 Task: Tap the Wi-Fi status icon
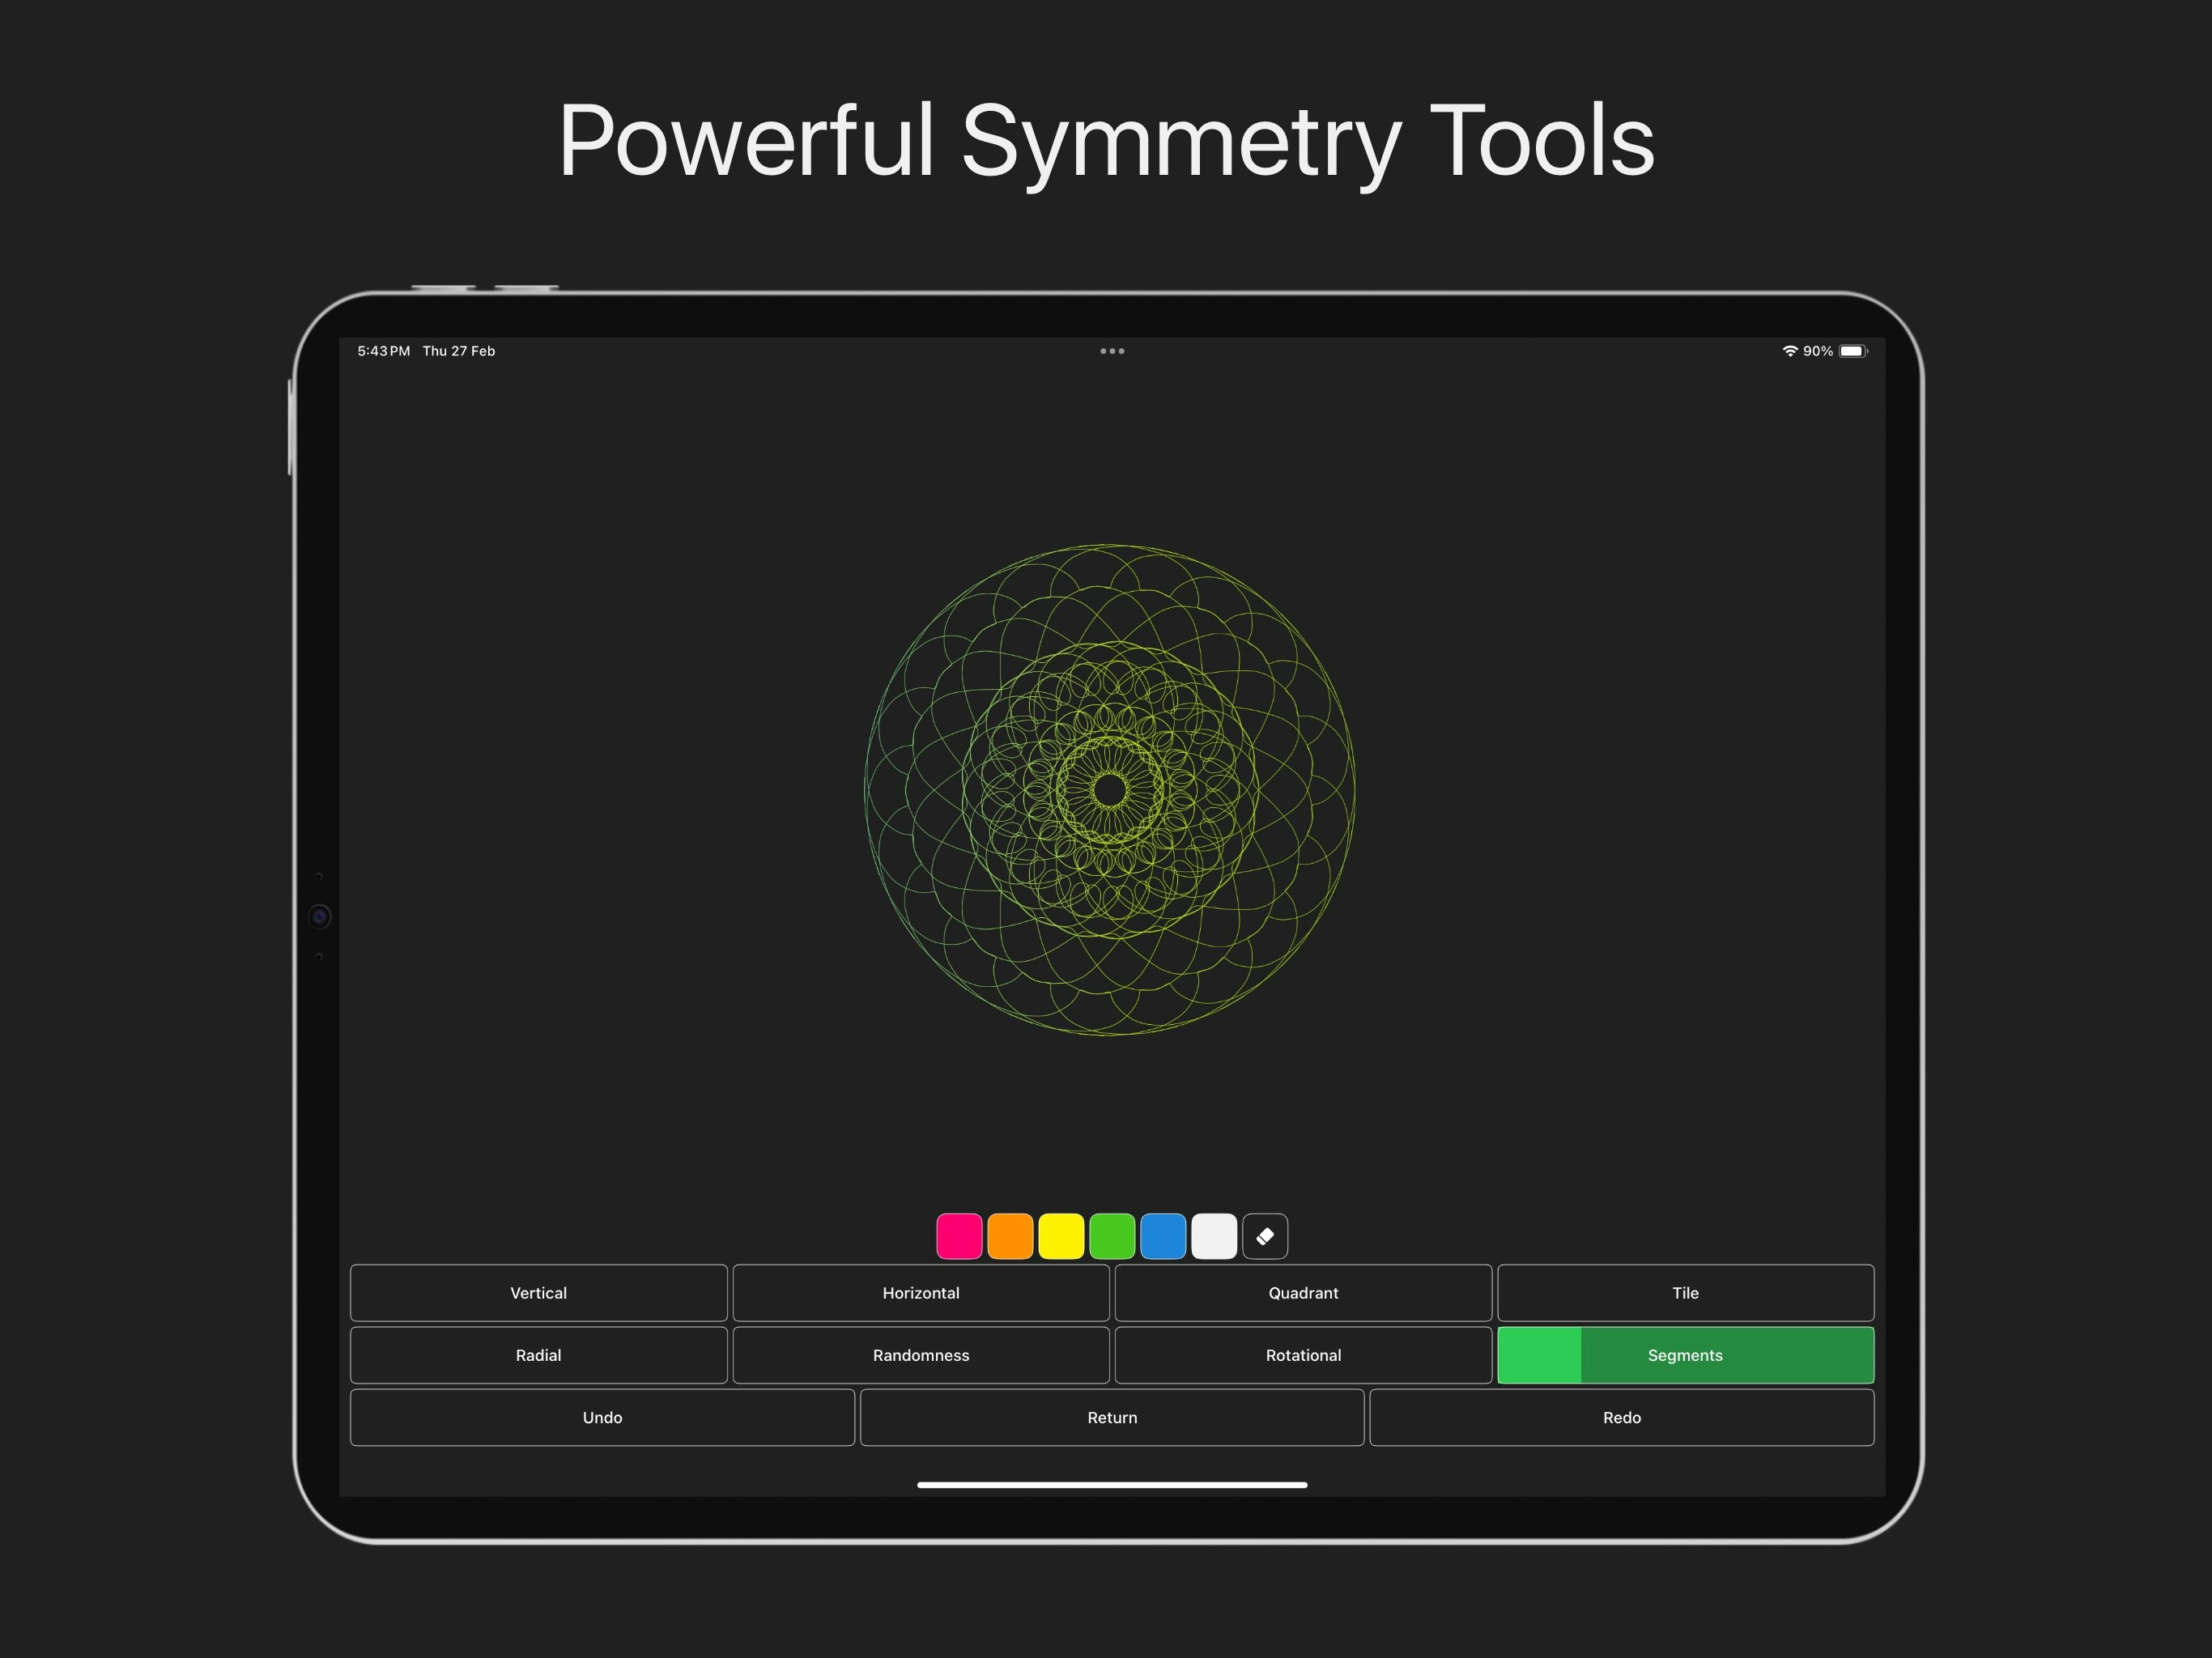click(x=1790, y=351)
